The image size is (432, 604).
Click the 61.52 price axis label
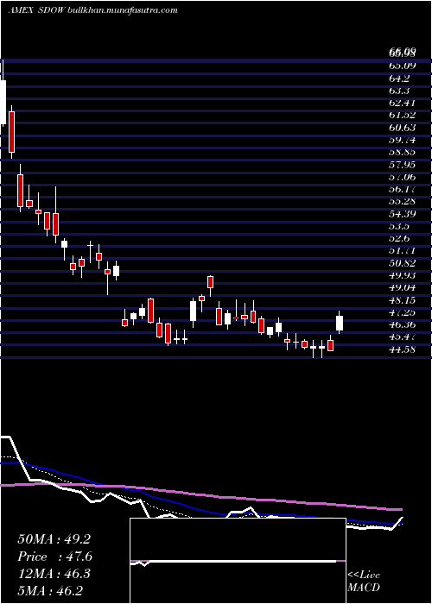[x=403, y=115]
